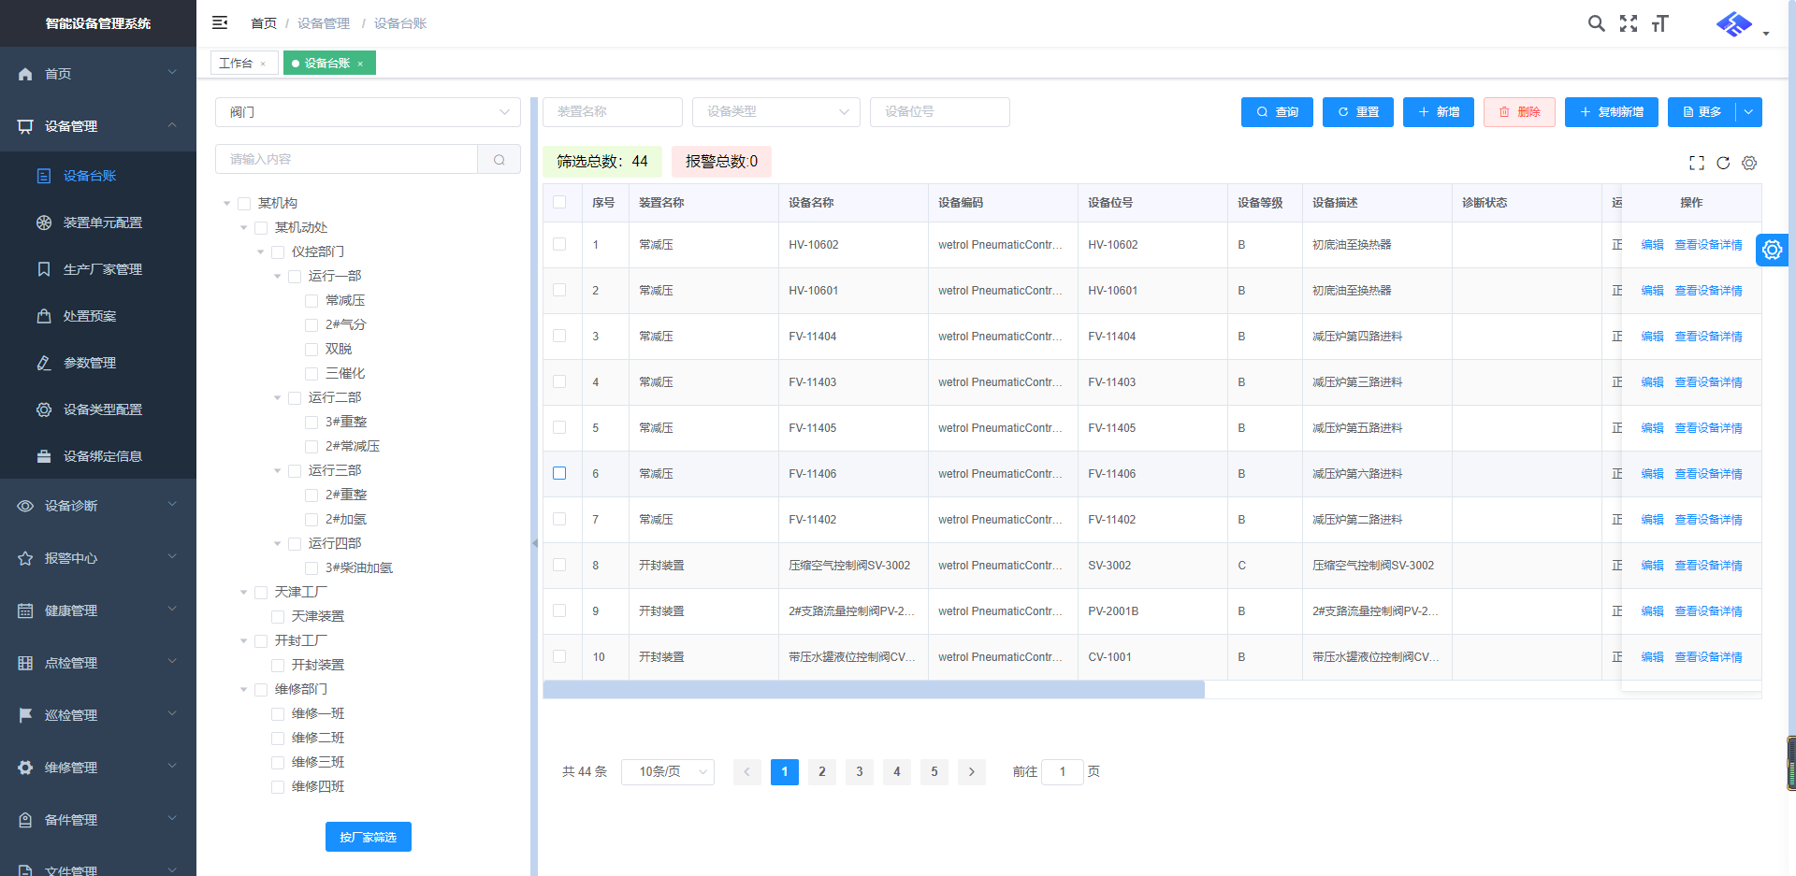Click the 重置 button

pos(1358,112)
